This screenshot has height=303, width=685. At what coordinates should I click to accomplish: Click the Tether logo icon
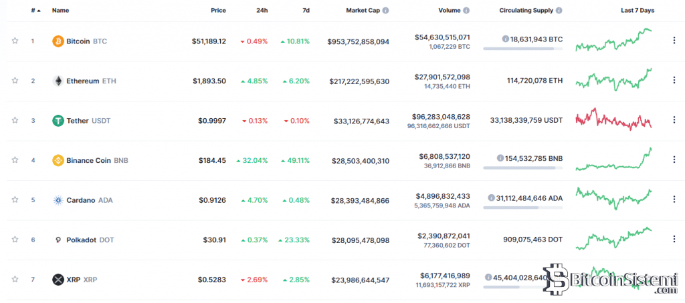tap(58, 121)
